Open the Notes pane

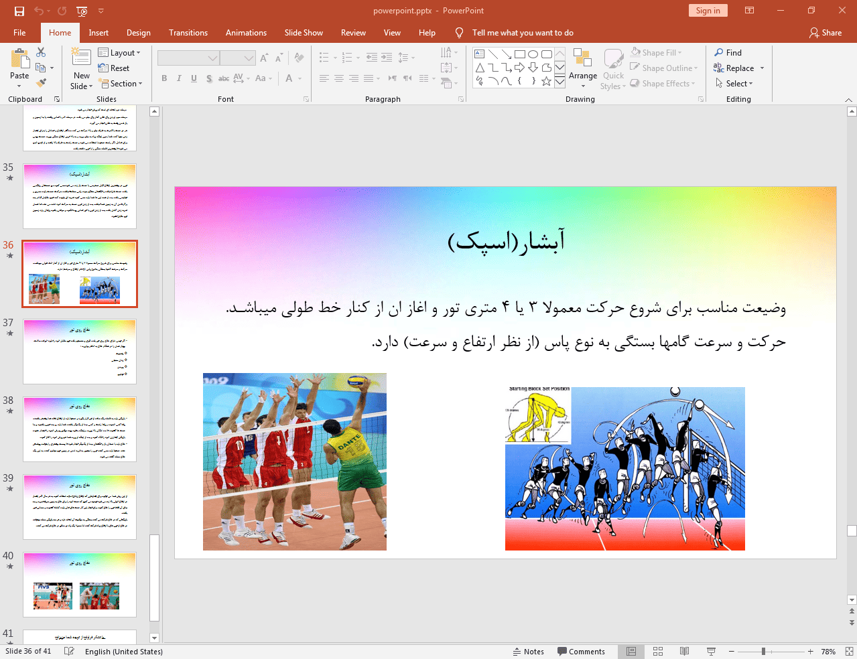point(529,651)
